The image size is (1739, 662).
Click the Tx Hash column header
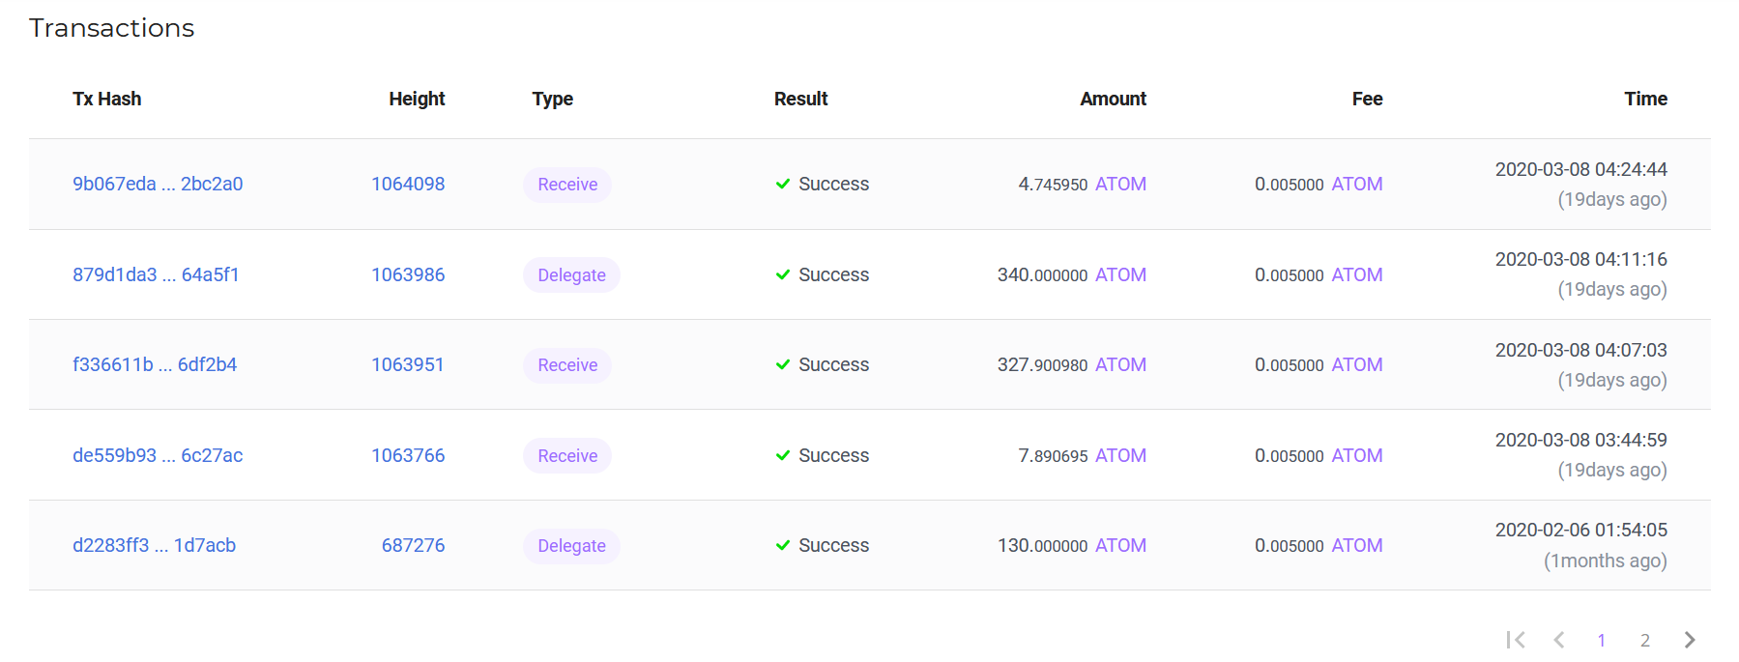point(107,99)
